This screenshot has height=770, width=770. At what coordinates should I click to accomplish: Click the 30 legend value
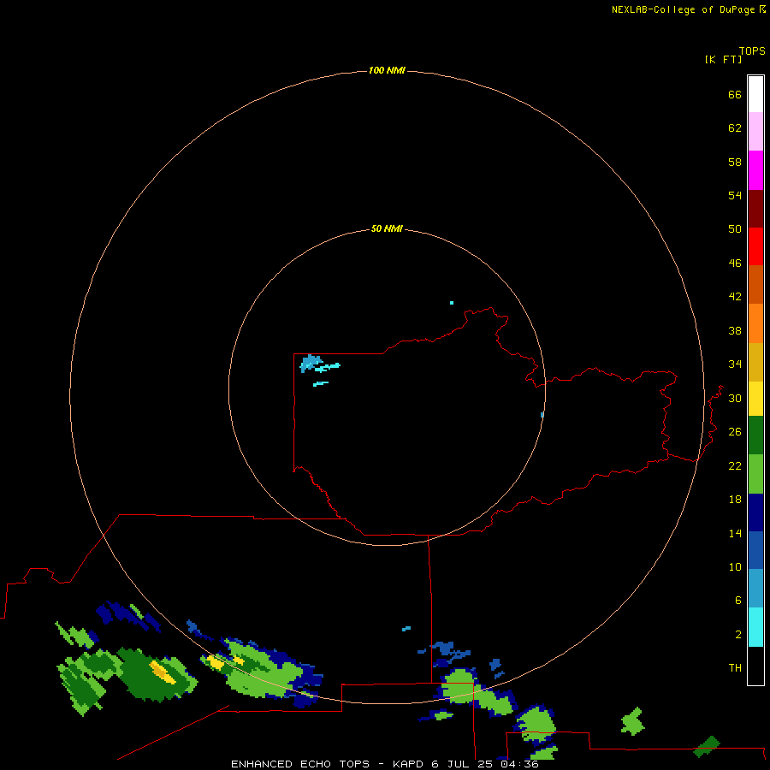point(735,398)
